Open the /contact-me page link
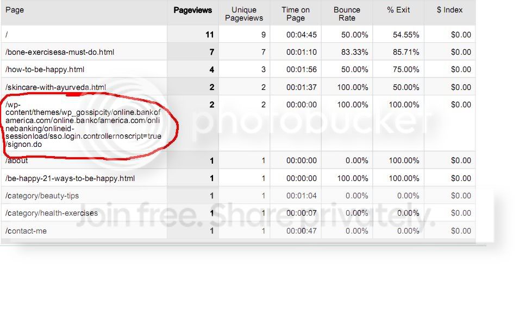The width and height of the screenshot is (519, 330). (26, 231)
